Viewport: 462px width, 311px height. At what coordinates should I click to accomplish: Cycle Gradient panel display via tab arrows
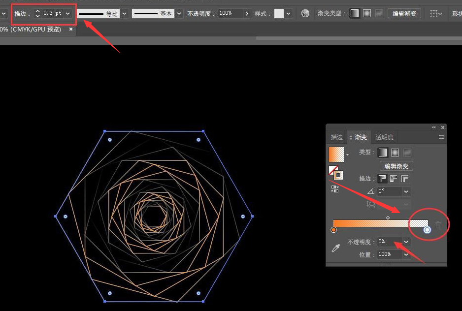point(351,137)
